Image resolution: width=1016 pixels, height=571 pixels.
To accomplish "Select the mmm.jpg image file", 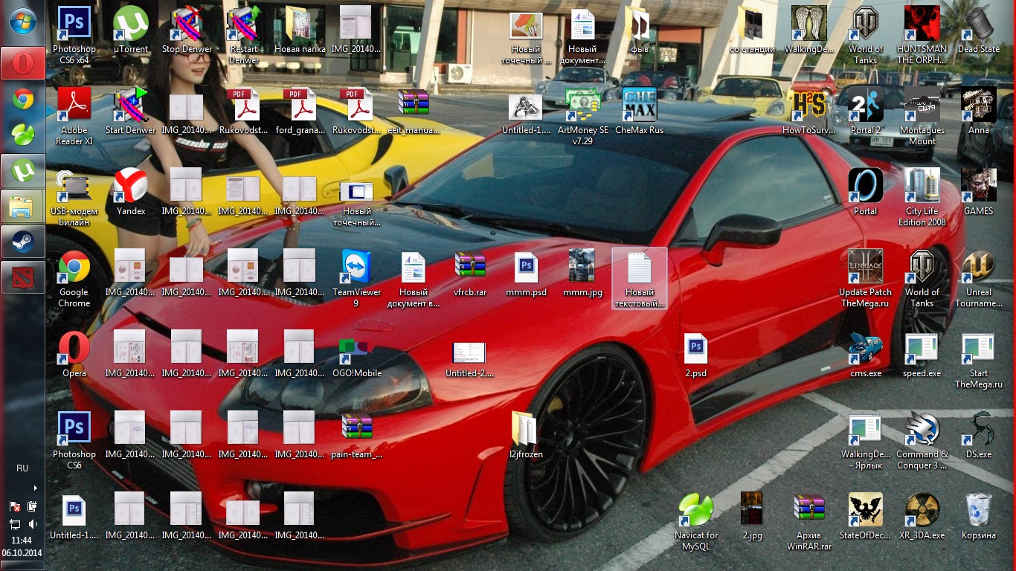I will 582,273.
